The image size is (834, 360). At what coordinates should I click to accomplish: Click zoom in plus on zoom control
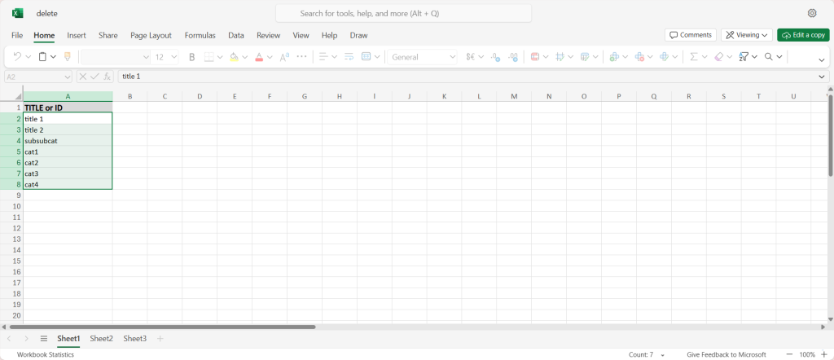[x=824, y=354]
